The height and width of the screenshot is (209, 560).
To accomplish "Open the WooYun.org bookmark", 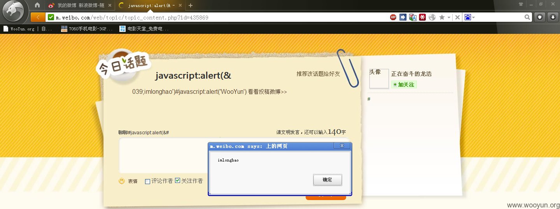I will 28,29.
